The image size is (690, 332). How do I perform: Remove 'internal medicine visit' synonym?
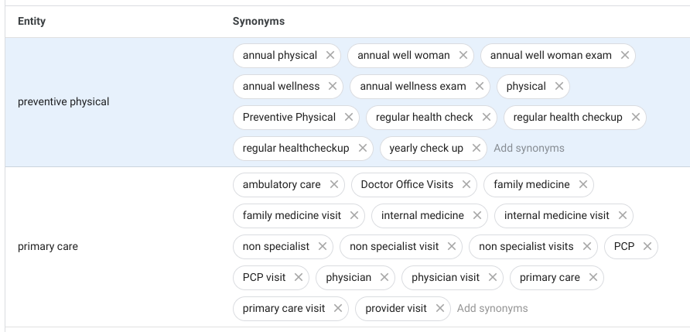point(623,216)
